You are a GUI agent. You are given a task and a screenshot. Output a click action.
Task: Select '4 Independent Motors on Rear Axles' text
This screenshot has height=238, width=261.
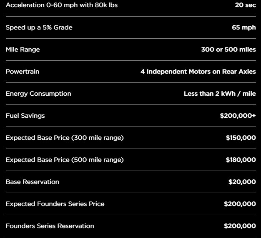198,72
